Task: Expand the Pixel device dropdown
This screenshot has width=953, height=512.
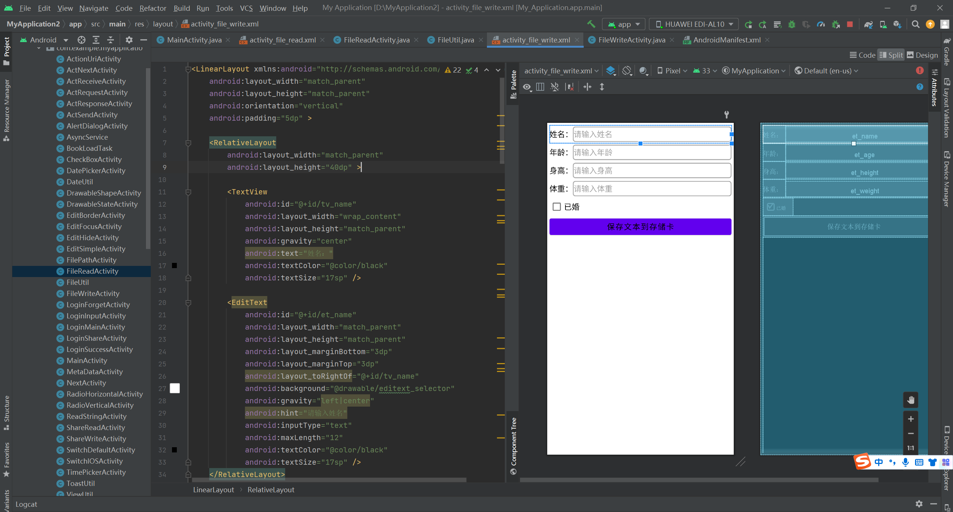Action: (x=672, y=71)
